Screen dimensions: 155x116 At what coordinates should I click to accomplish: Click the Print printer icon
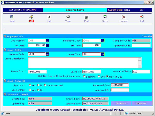86,17
